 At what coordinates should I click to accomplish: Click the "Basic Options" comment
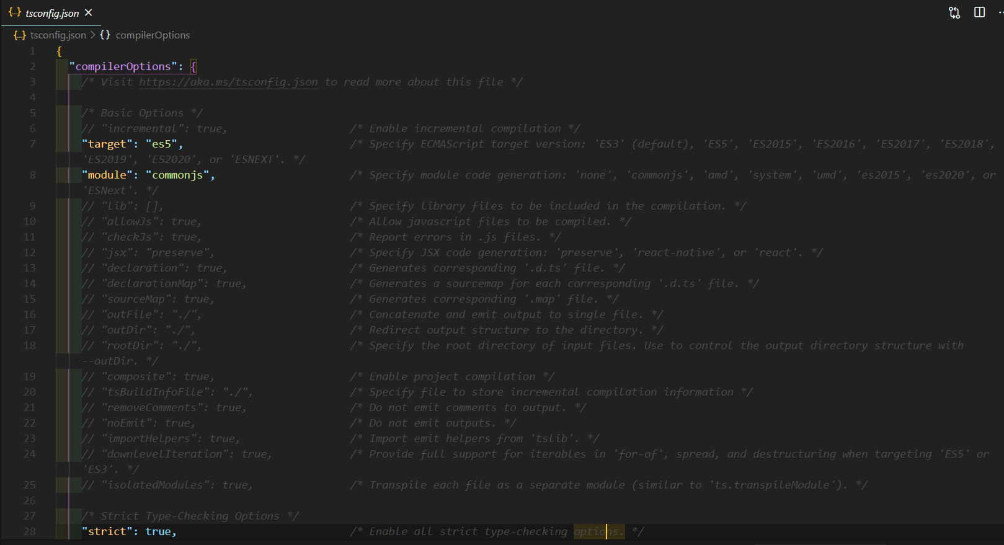(142, 113)
